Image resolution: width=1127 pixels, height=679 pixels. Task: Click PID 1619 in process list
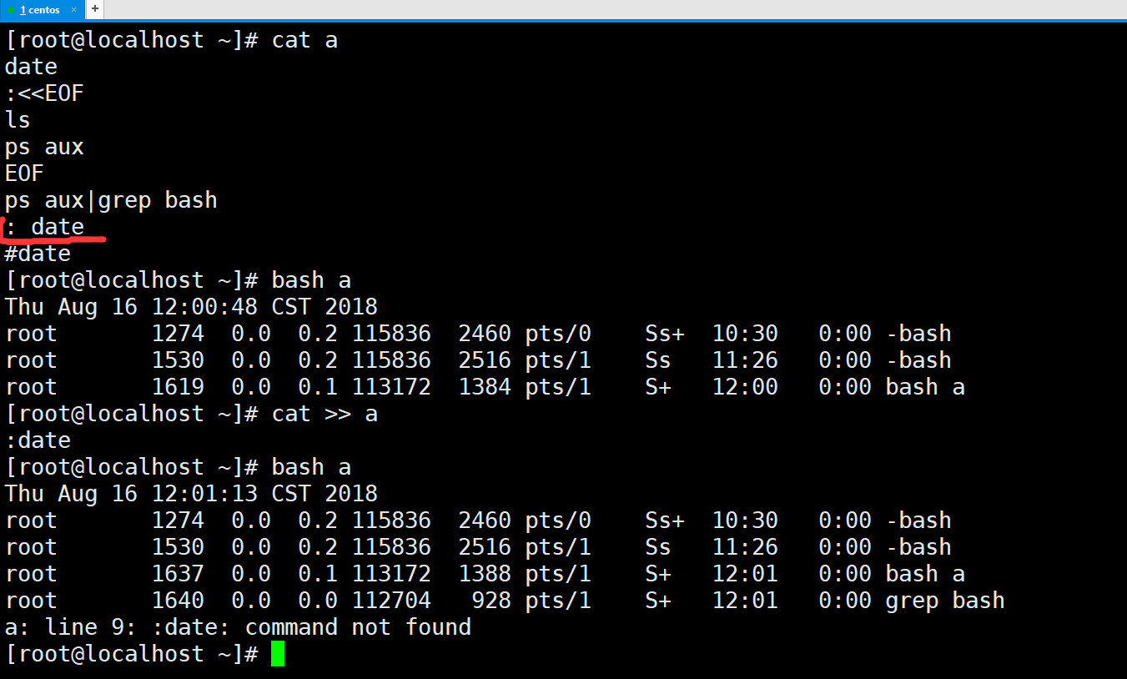(x=178, y=387)
